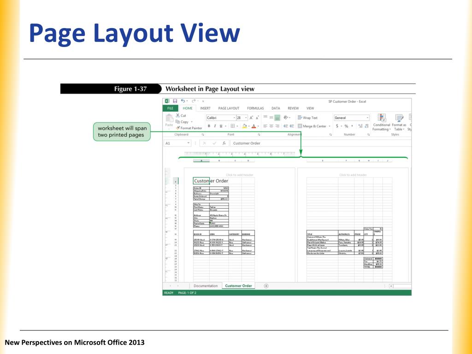472x354 pixels.
Task: Apply the red Font Color A
Action: point(254,126)
